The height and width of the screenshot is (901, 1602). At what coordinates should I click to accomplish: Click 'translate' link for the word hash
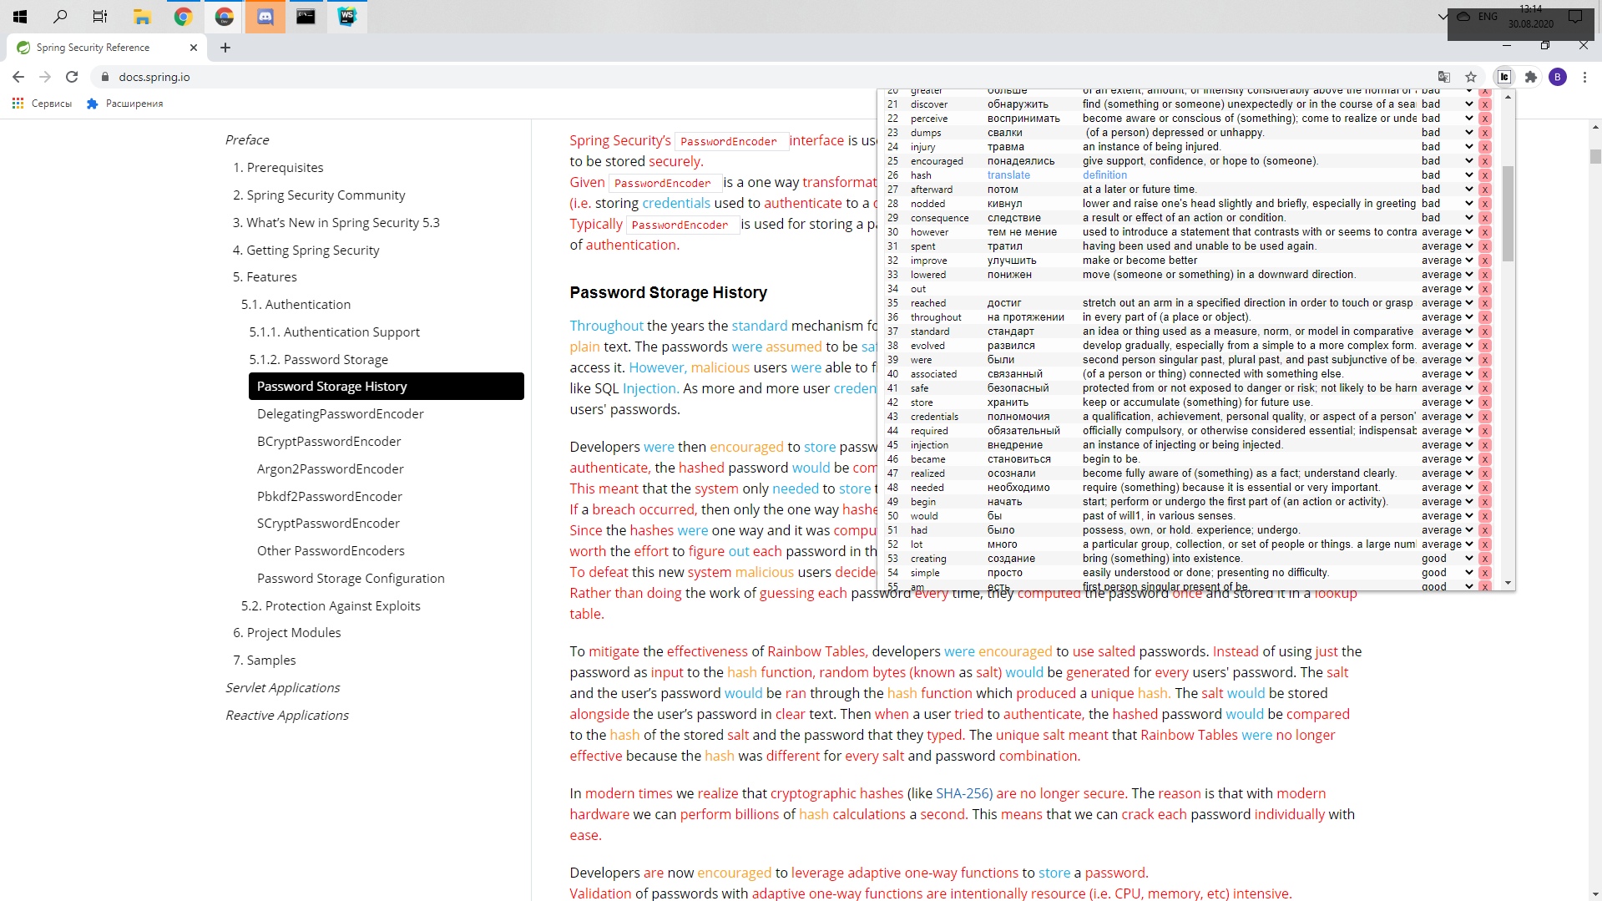(x=1008, y=175)
